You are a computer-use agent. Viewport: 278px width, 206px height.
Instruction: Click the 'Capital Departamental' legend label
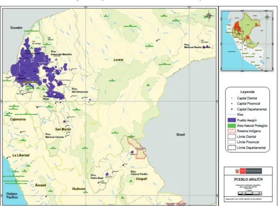coord(252,109)
